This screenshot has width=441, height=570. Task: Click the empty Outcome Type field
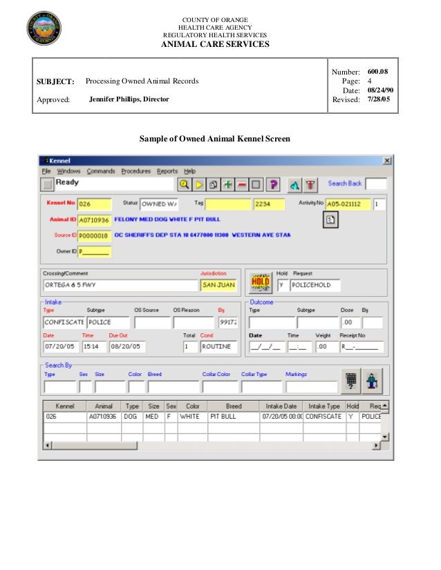[272, 322]
